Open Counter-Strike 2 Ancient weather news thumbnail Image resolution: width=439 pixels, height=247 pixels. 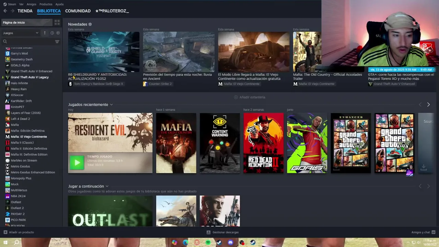point(179,52)
